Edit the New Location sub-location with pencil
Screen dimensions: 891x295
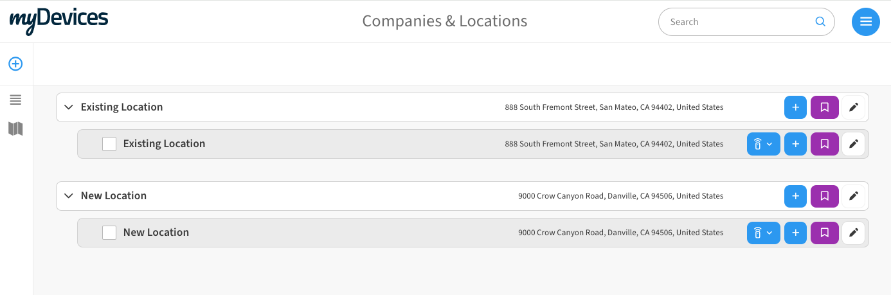pyautogui.click(x=854, y=233)
